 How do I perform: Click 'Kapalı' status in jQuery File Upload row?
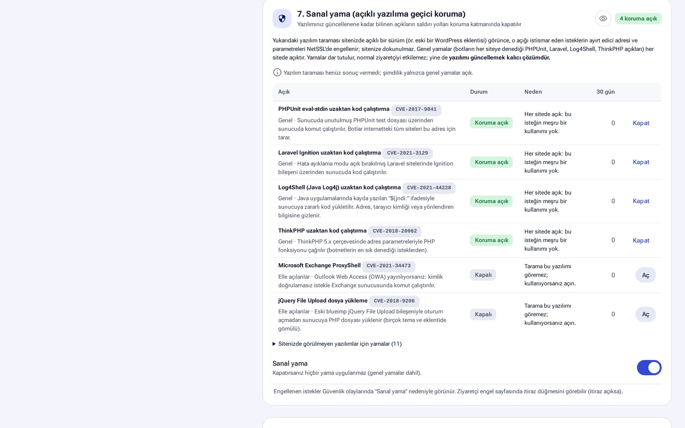point(483,314)
